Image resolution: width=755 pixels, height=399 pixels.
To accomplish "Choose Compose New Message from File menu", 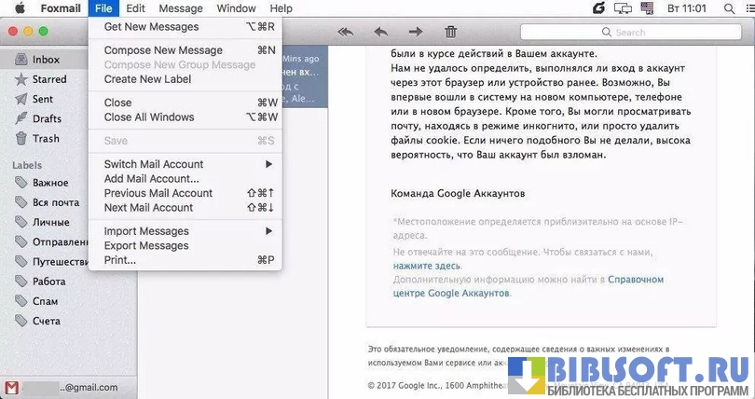I will (163, 50).
